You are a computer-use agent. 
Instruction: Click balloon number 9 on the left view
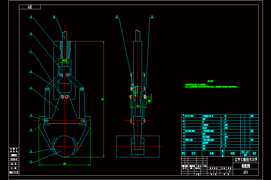[31, 17]
